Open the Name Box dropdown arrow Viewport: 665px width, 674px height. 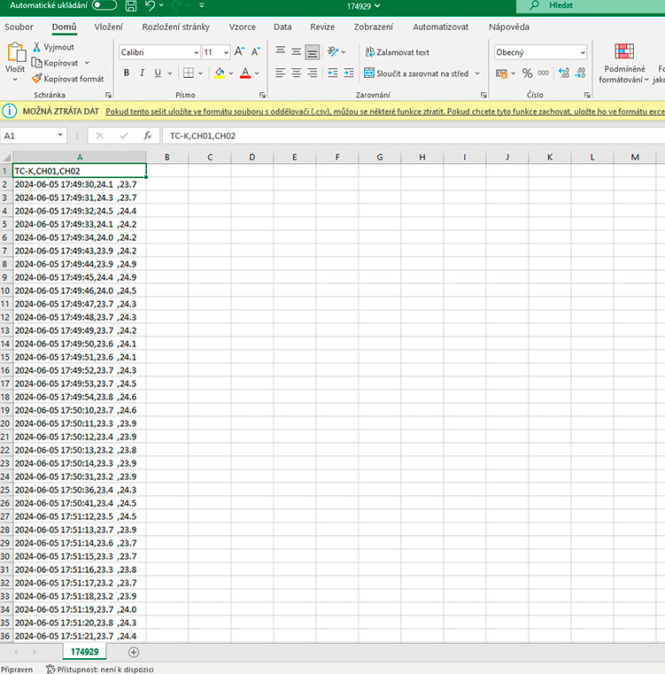click(x=60, y=136)
